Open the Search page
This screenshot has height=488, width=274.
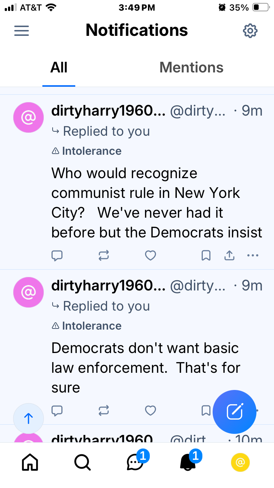click(83, 463)
